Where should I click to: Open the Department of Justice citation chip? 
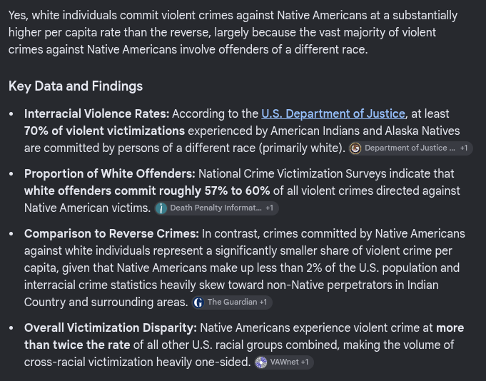[x=410, y=148]
